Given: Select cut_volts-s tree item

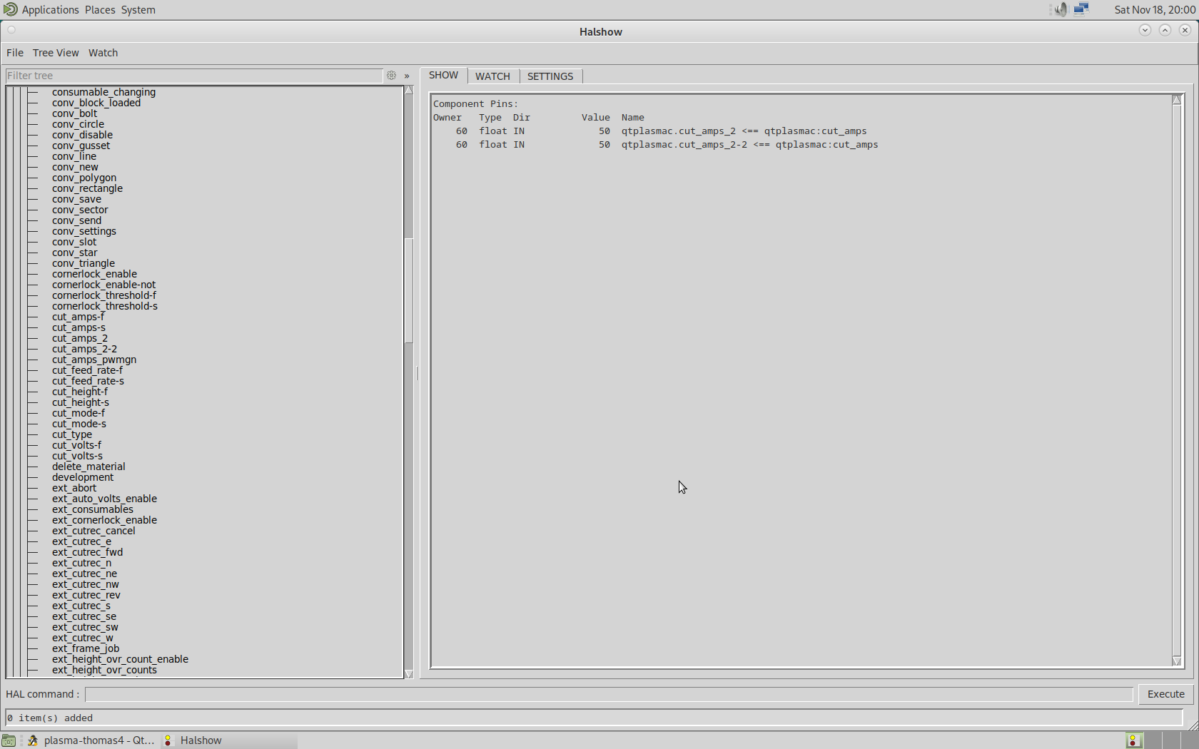Looking at the screenshot, I should point(77,456).
